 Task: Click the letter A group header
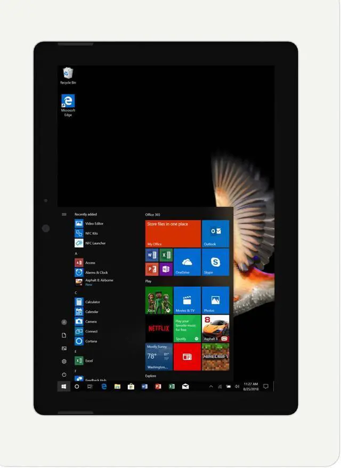76,253
